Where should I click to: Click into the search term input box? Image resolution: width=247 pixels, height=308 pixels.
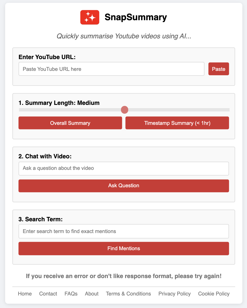[x=123, y=231]
